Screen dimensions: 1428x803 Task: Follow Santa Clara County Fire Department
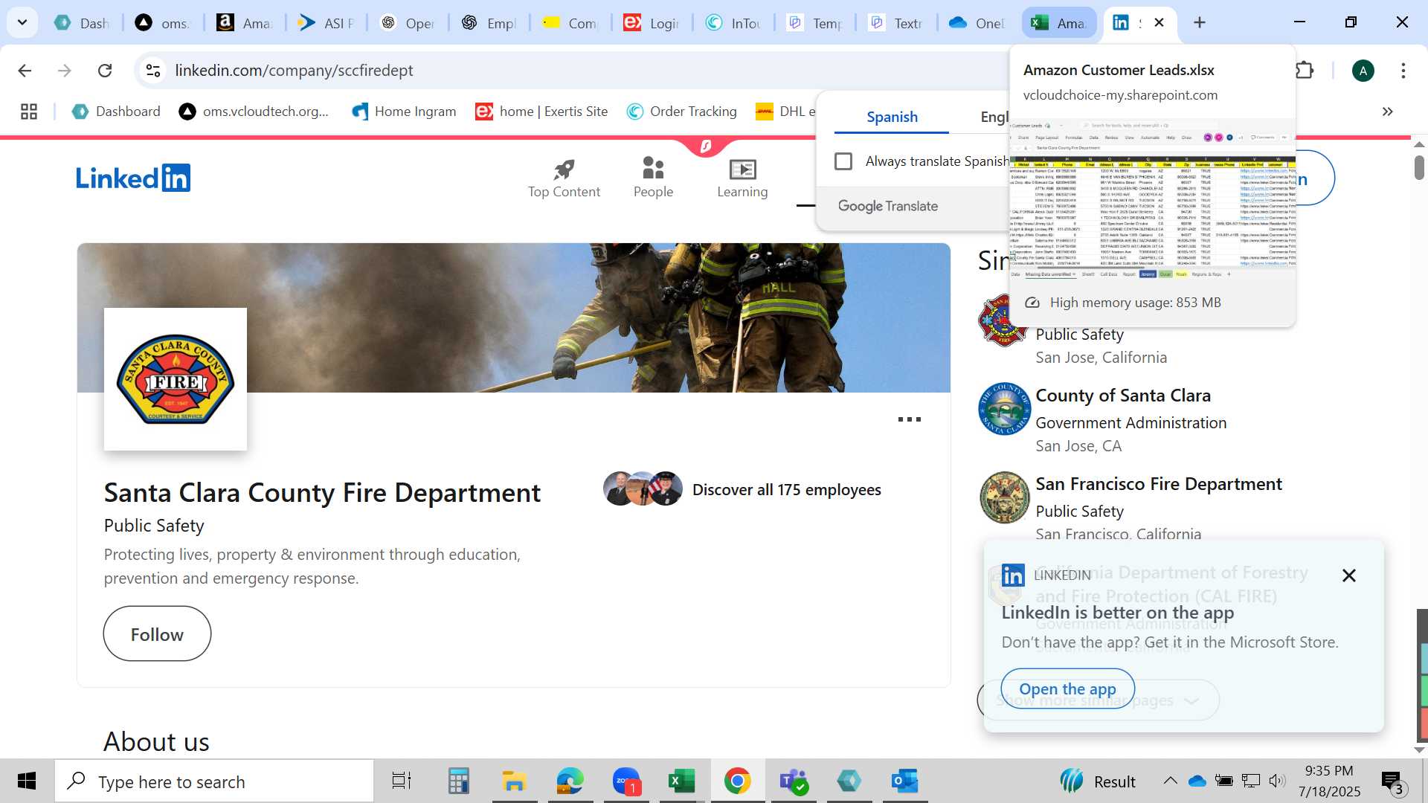click(157, 633)
